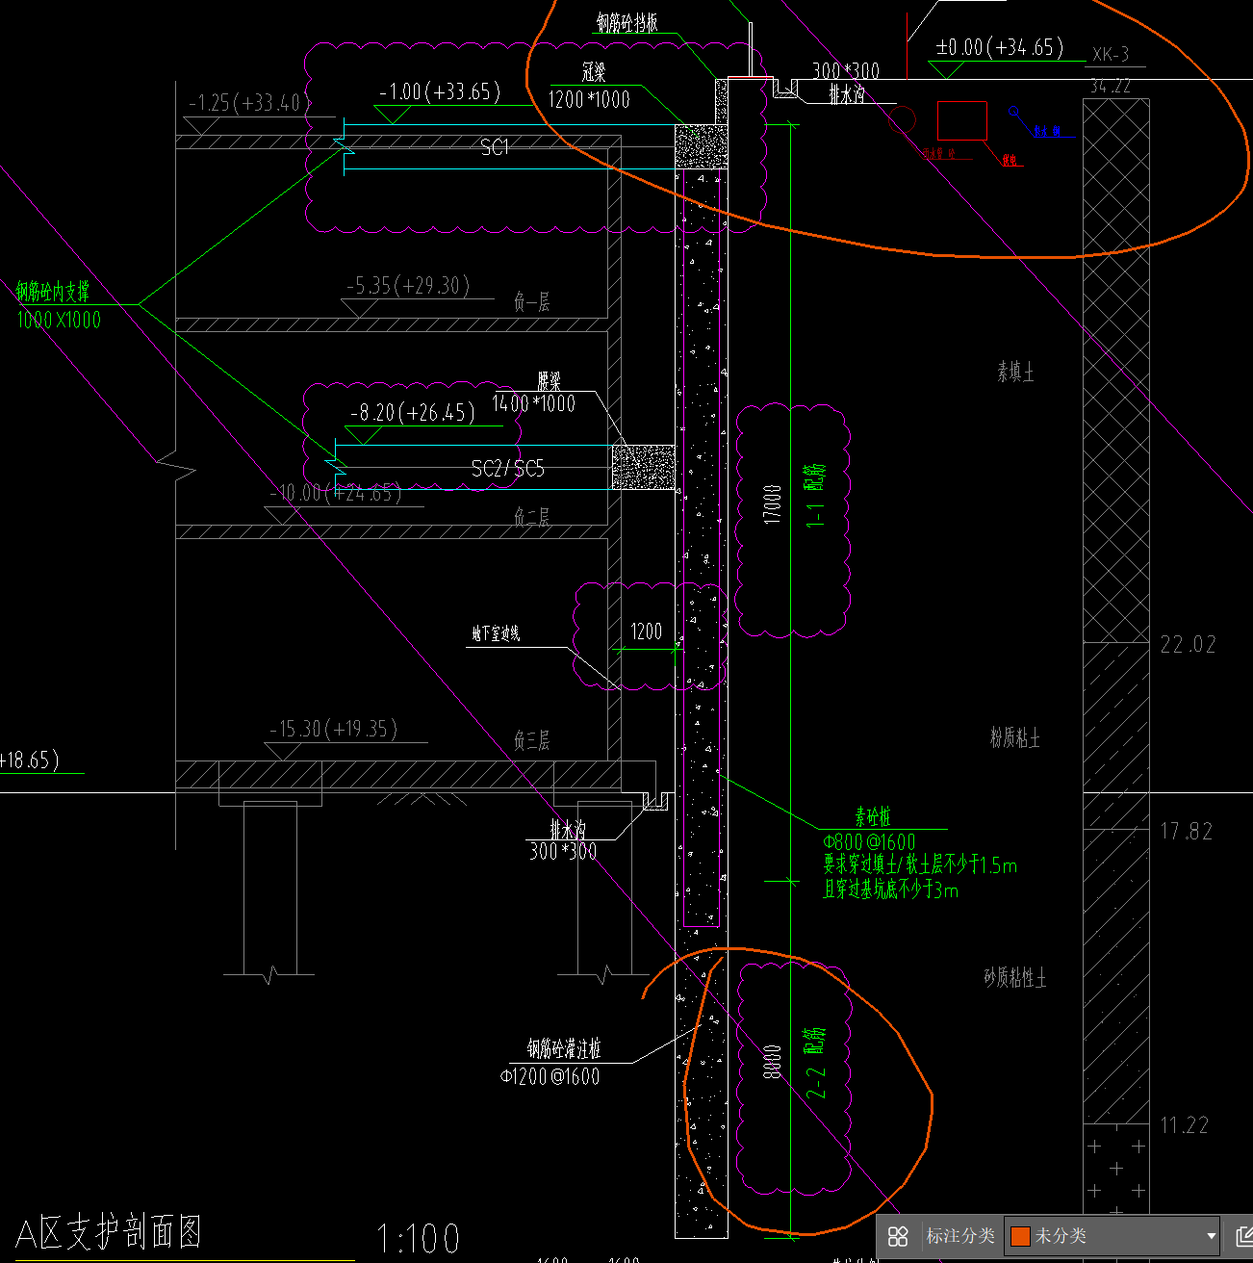This screenshot has width=1253, height=1263.
Task: Click the elevation text -10.00(+24.65)
Action: (335, 494)
